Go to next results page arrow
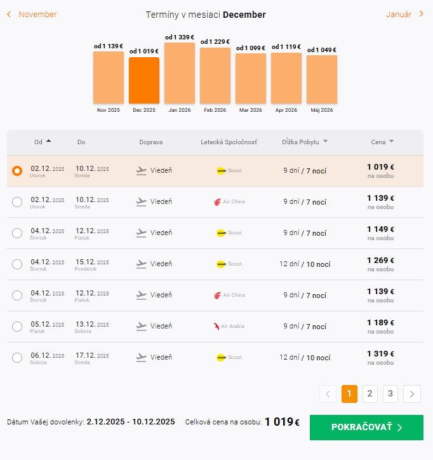This screenshot has width=433, height=460. [412, 394]
